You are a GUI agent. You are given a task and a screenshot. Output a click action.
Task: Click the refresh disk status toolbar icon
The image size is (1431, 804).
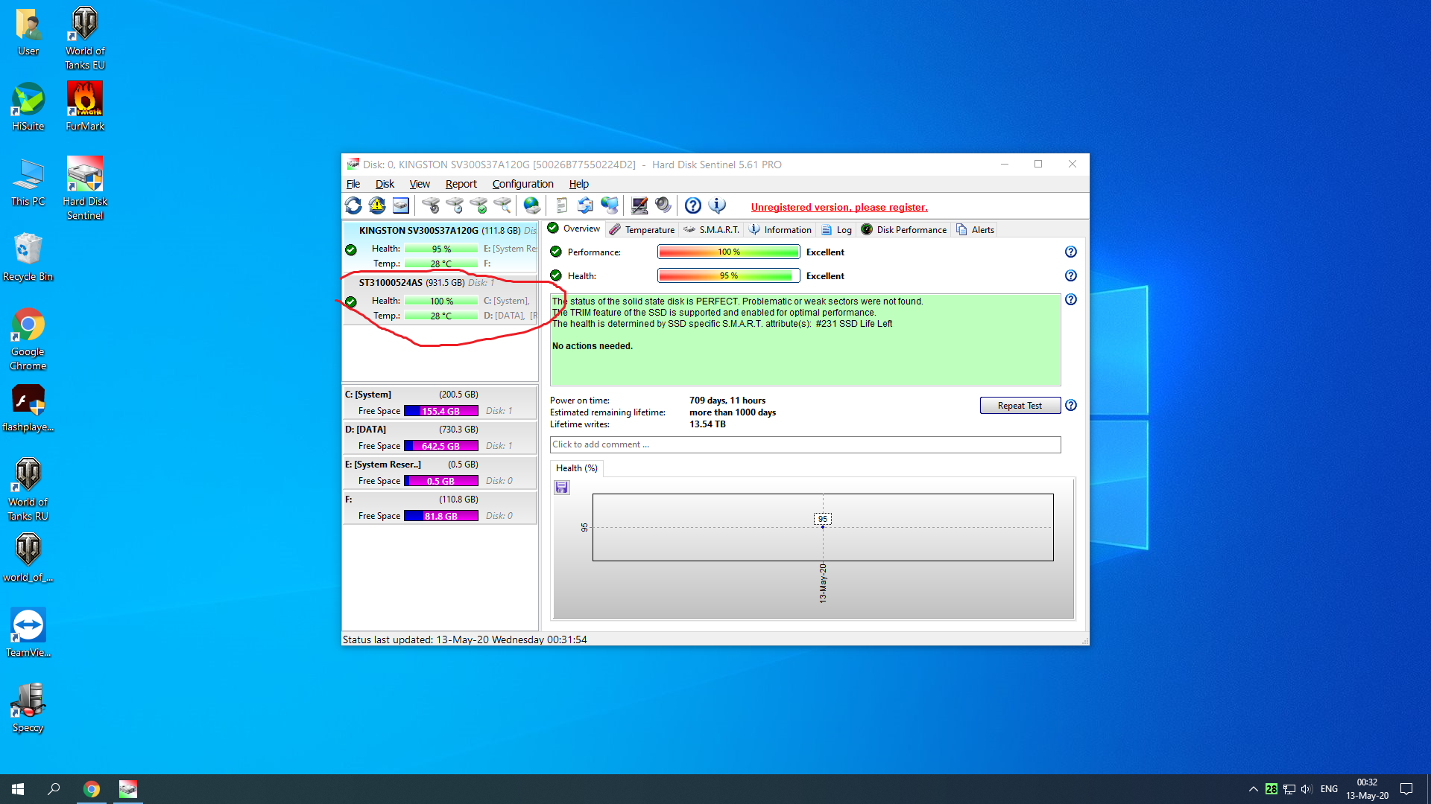point(353,205)
